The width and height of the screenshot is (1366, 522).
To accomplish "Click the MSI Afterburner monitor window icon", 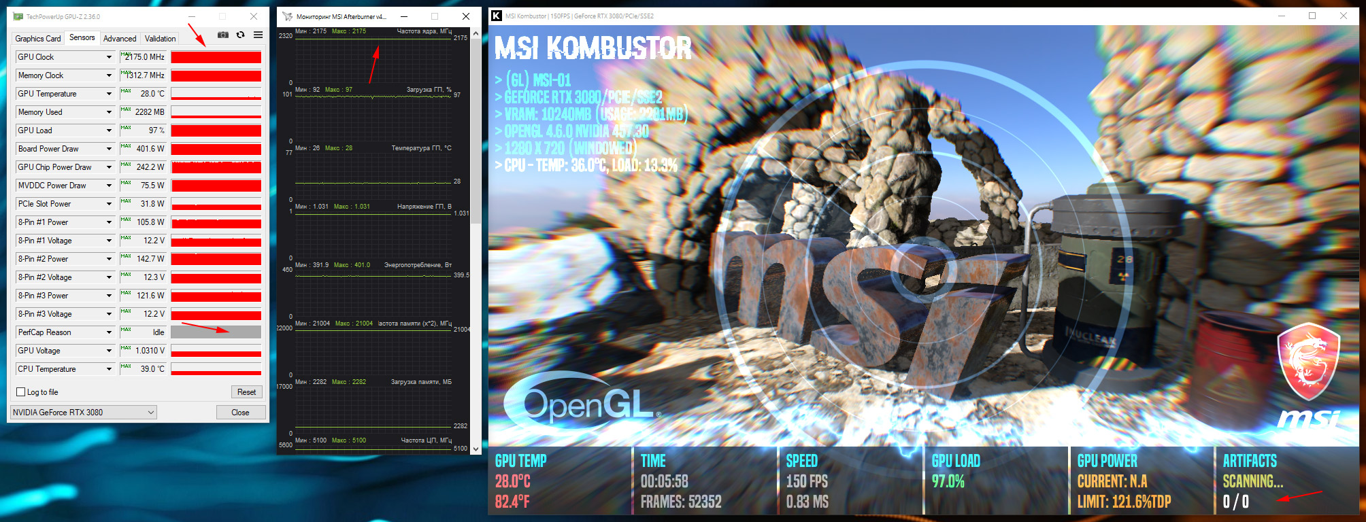I will coord(287,16).
